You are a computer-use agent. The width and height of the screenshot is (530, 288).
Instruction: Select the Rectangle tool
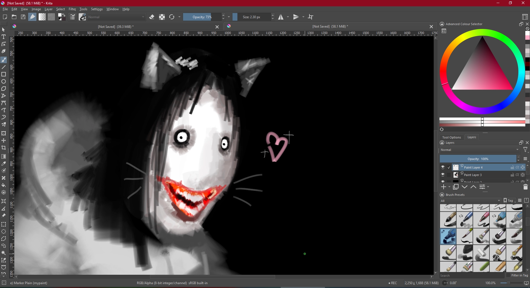[4, 74]
